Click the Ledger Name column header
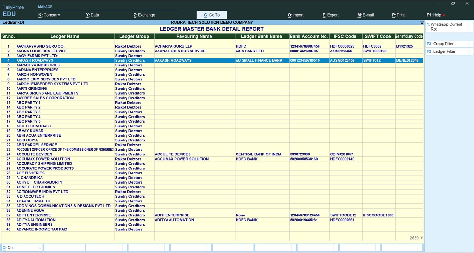The width and height of the screenshot is (474, 253). pos(65,37)
